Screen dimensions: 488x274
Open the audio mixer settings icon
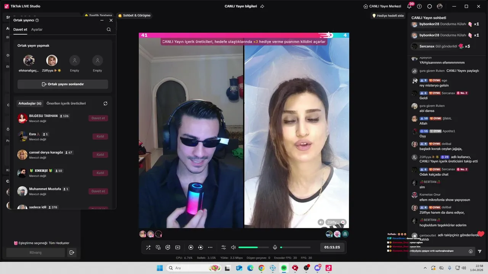223,247
